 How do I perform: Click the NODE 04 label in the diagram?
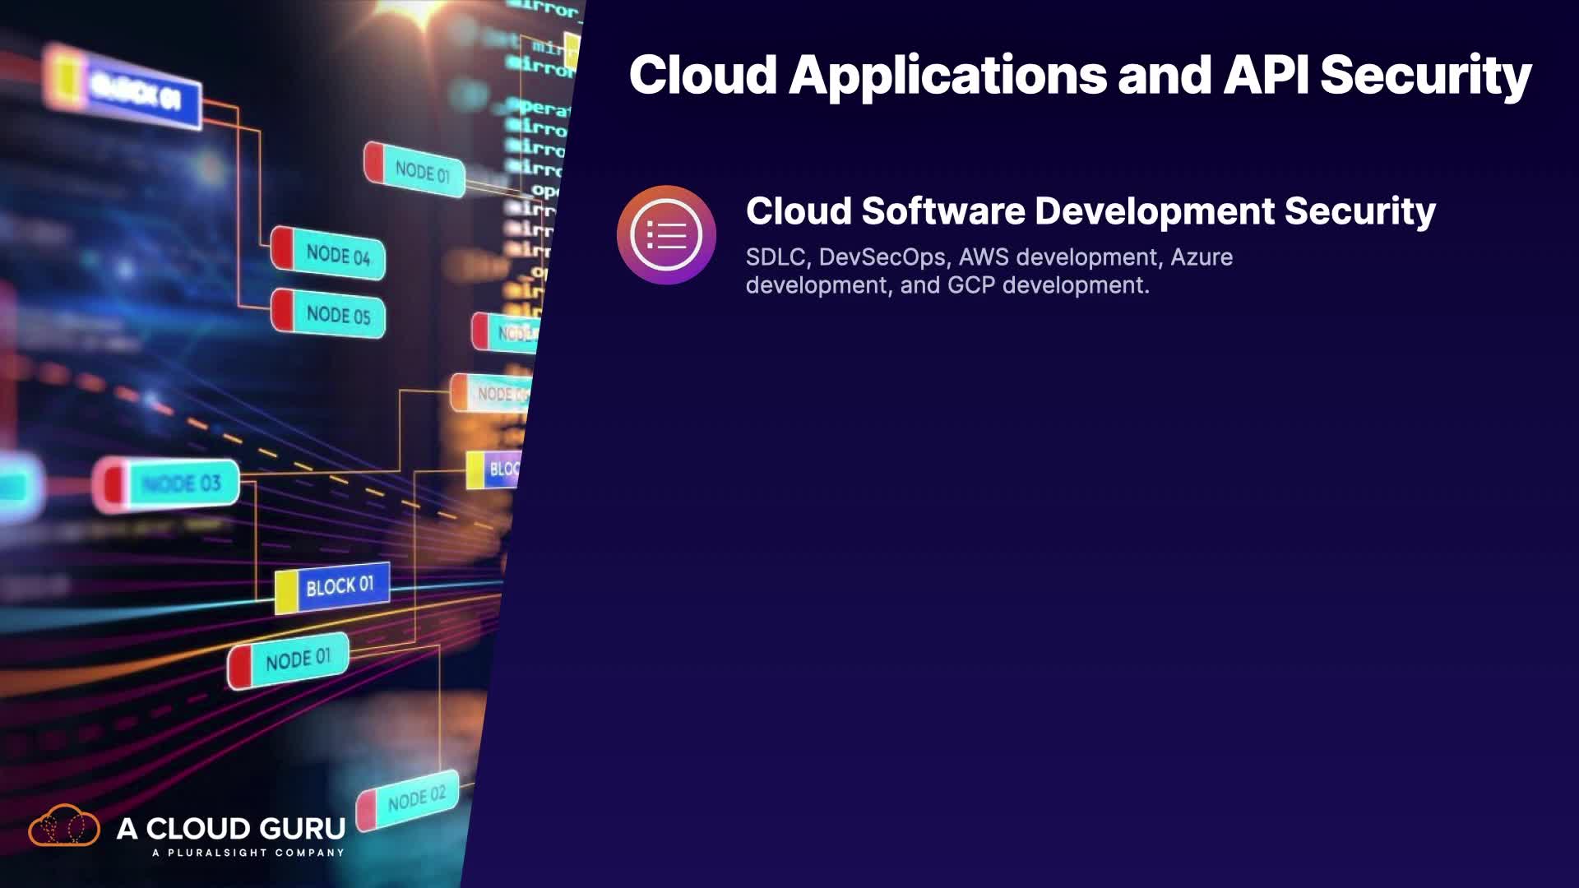(x=338, y=255)
